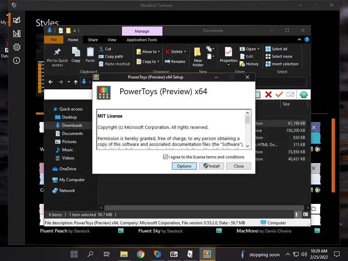Viewport: 348px width, 261px height.
Task: Click the Pin to Quick access icon
Action: tap(57, 52)
